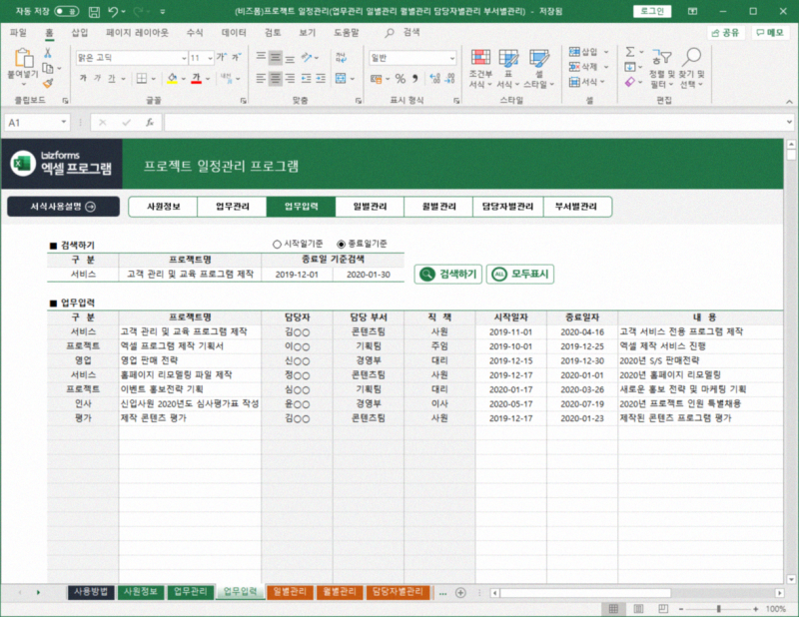Click the Save icon in title bar
Screen dimensions: 799x617
click(94, 12)
